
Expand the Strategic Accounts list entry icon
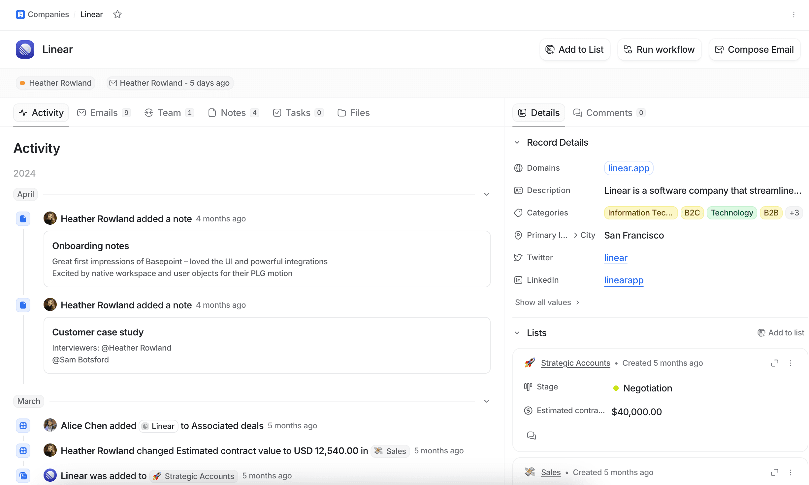click(x=775, y=363)
